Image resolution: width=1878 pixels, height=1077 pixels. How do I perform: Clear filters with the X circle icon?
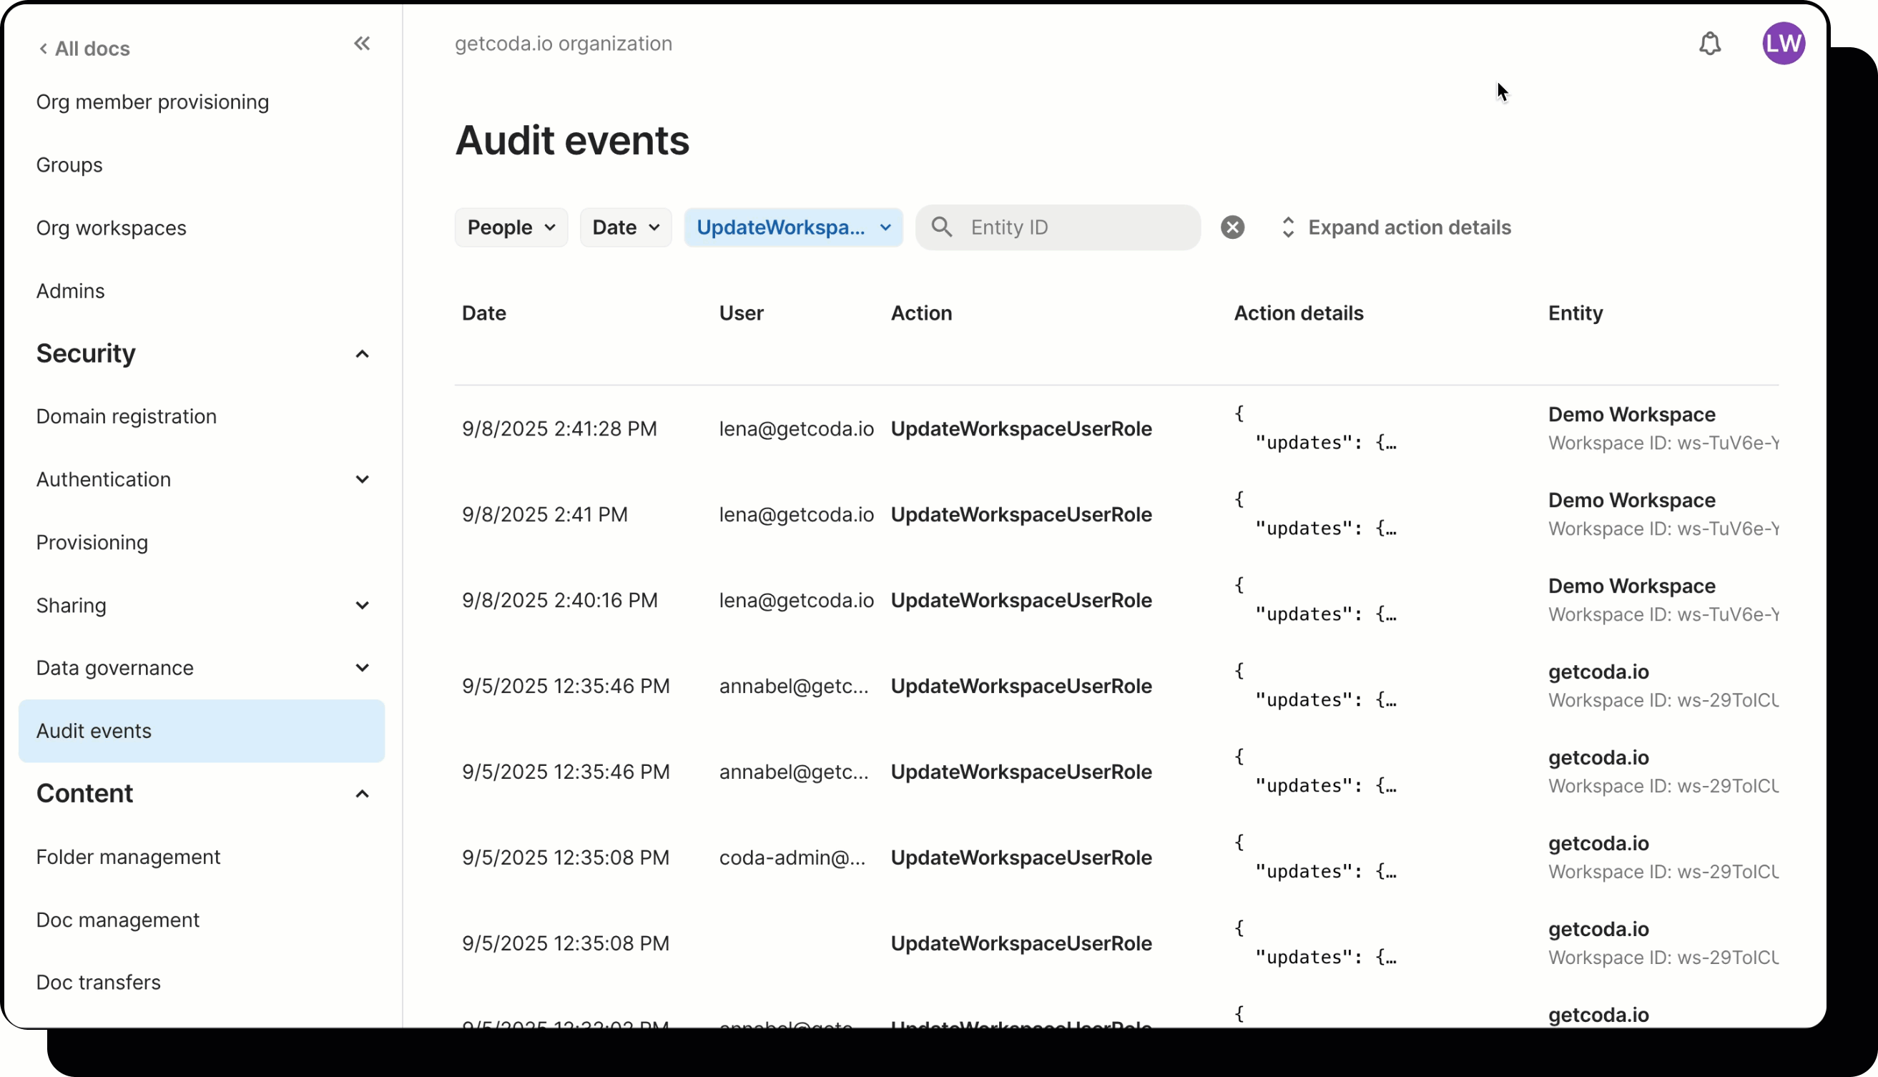point(1232,227)
